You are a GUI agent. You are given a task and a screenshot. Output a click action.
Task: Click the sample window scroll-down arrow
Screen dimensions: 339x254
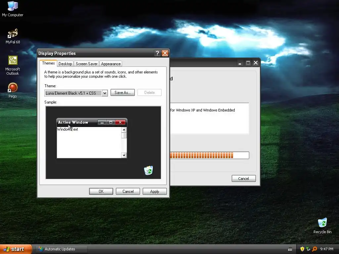click(124, 155)
